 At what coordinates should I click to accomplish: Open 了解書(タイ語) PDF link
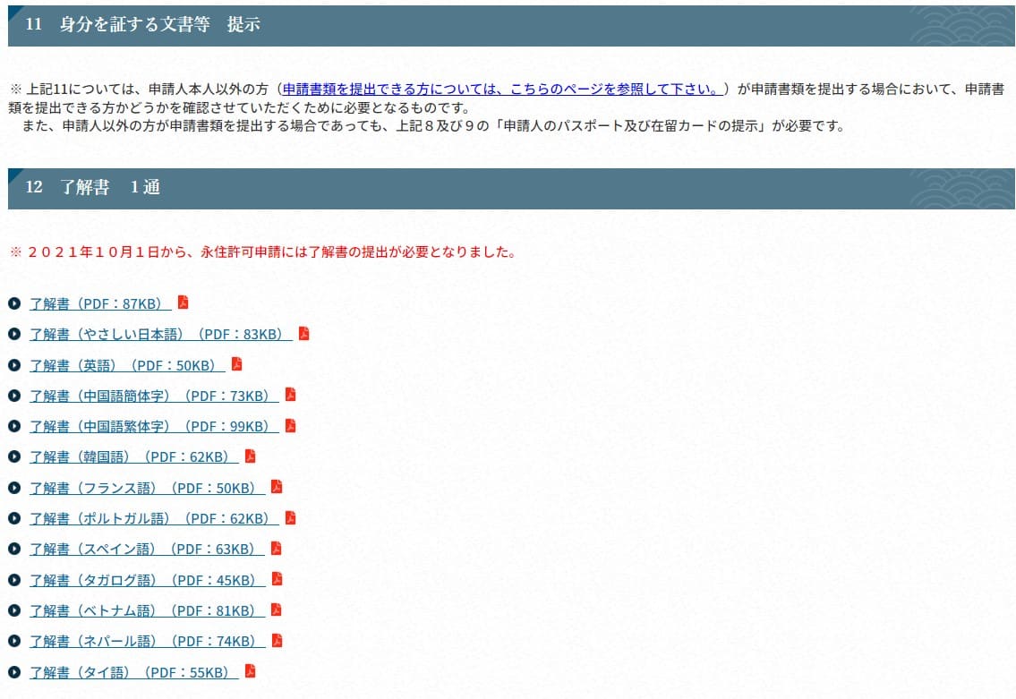134,672
